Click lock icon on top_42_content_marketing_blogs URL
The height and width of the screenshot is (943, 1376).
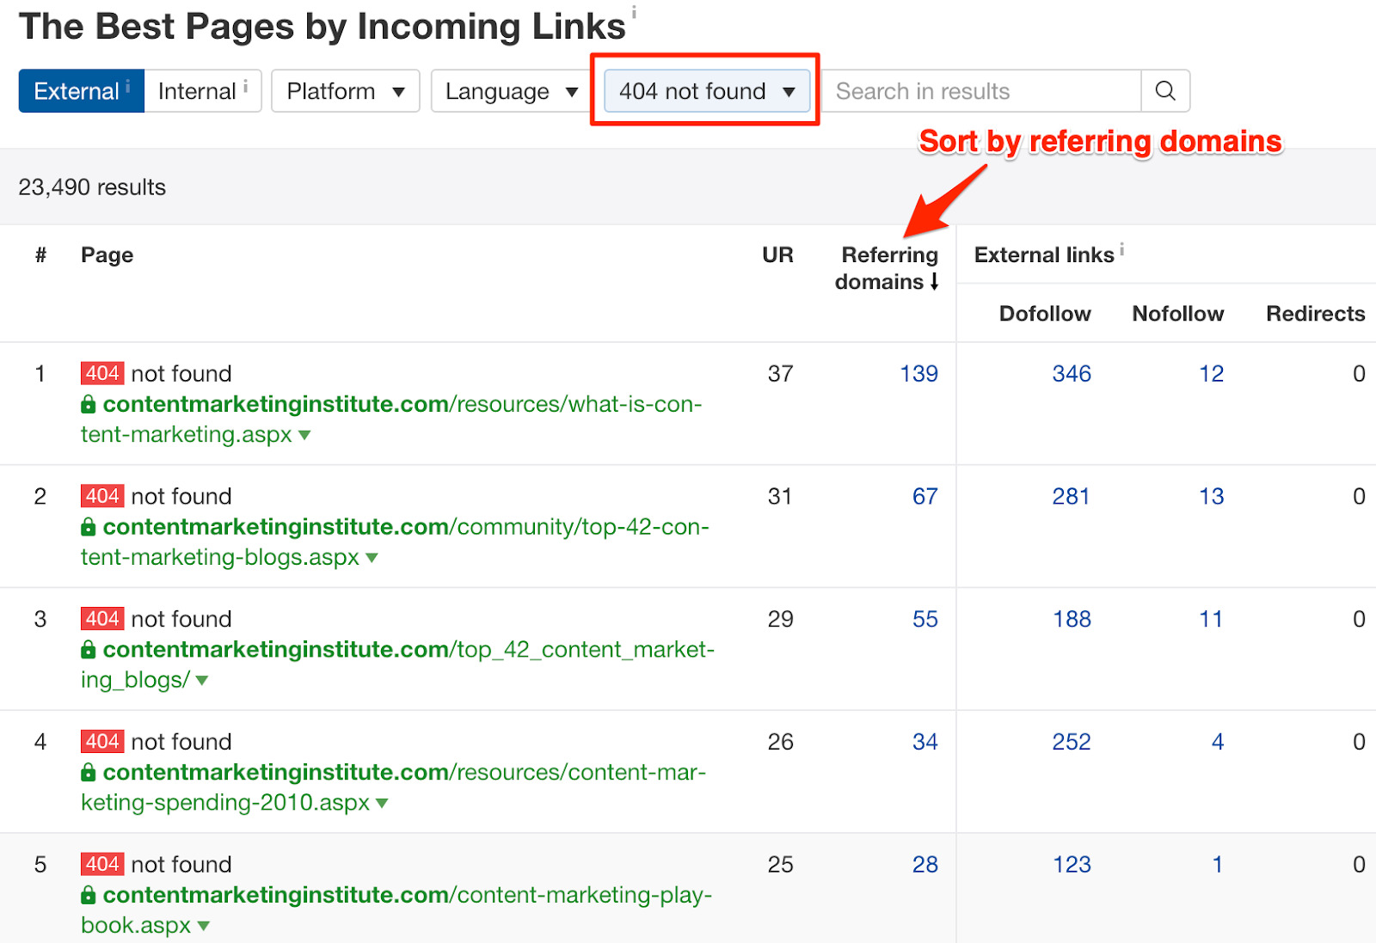(88, 650)
